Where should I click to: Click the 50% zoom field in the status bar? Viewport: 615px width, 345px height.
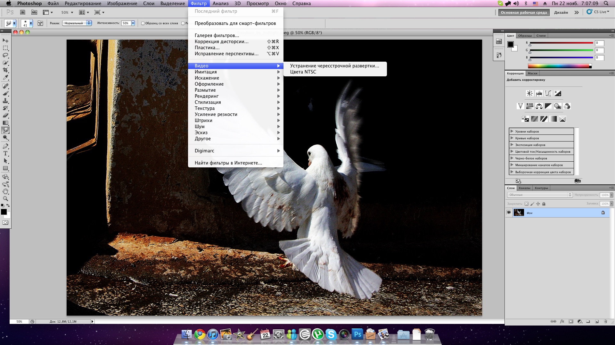[19, 322]
